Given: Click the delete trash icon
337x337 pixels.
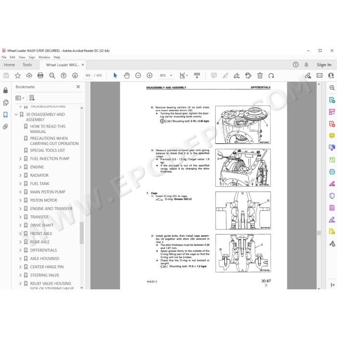Looking at the screenshot, I should 260,76.
